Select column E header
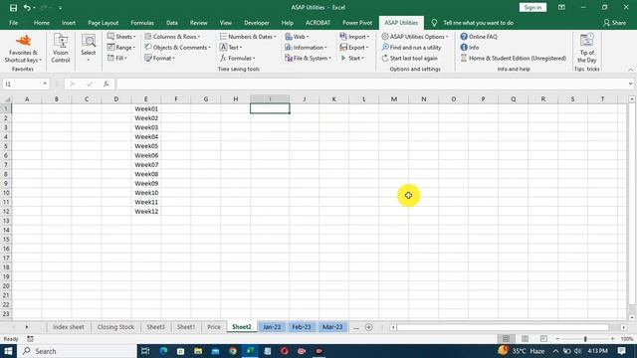The height and width of the screenshot is (358, 637). (x=146, y=99)
